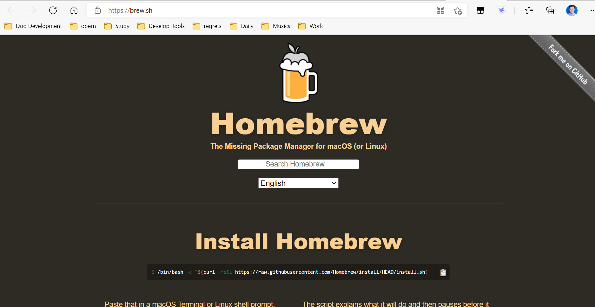Open the Doc-Development bookmarks folder

(33, 26)
